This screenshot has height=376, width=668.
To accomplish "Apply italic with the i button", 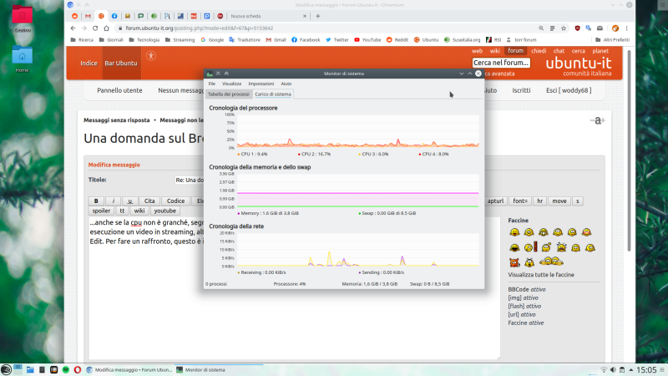I will point(113,201).
